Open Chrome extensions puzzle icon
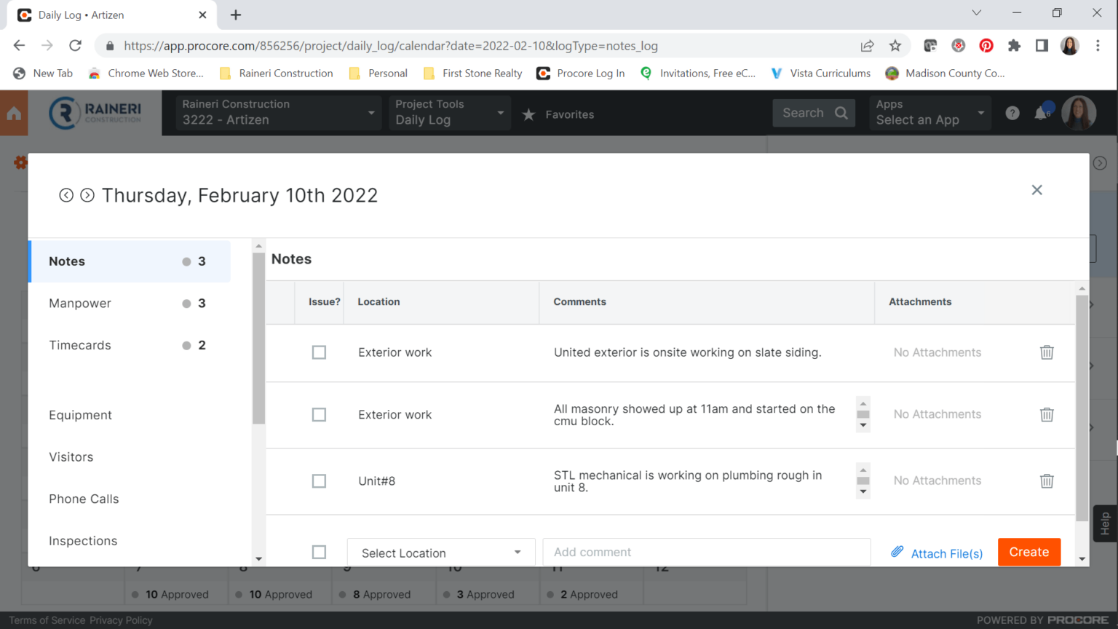The height and width of the screenshot is (629, 1118). click(x=1014, y=45)
